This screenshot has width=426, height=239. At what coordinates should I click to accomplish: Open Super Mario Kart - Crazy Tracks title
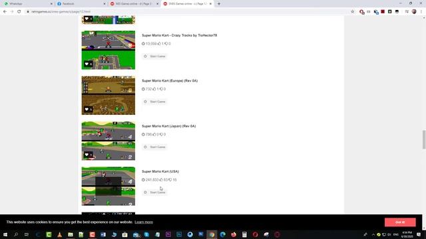(179, 35)
